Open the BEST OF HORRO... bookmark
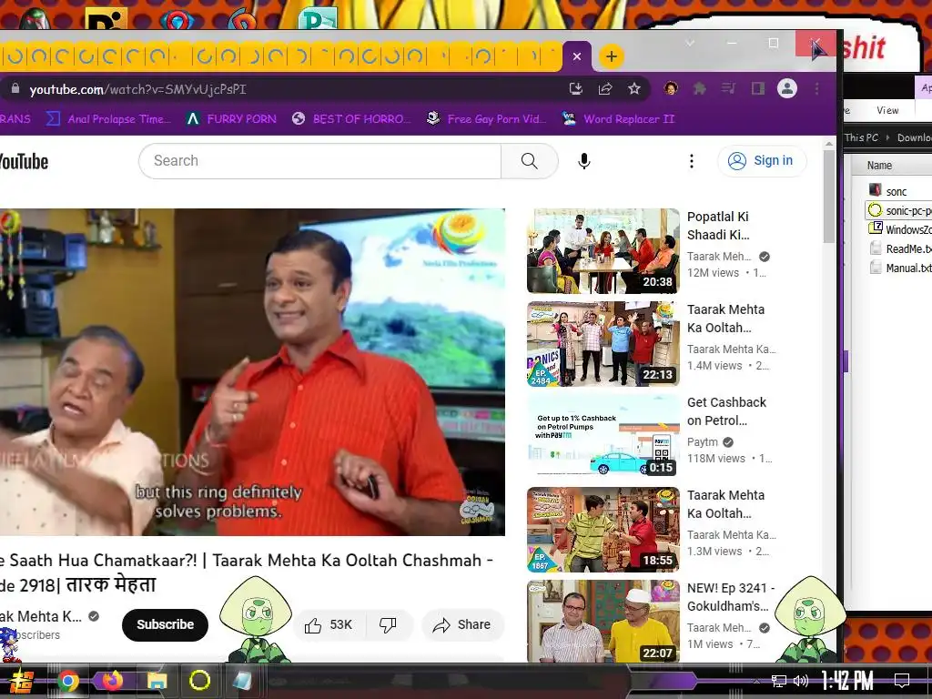932x699 pixels. click(x=351, y=119)
